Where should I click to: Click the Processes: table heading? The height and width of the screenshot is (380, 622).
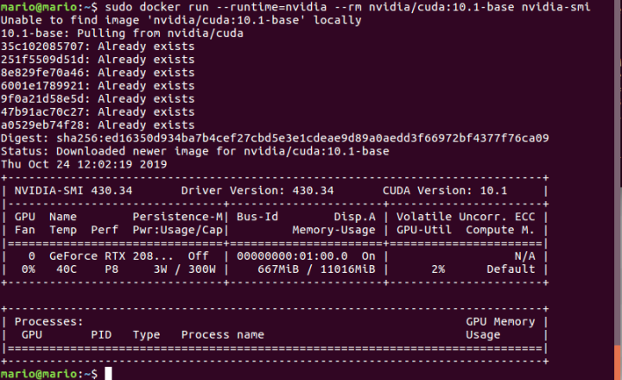(x=48, y=321)
